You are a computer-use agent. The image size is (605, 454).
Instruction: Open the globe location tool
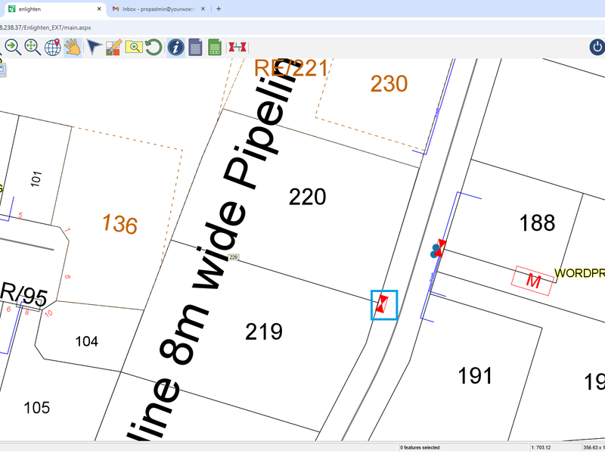click(x=53, y=47)
